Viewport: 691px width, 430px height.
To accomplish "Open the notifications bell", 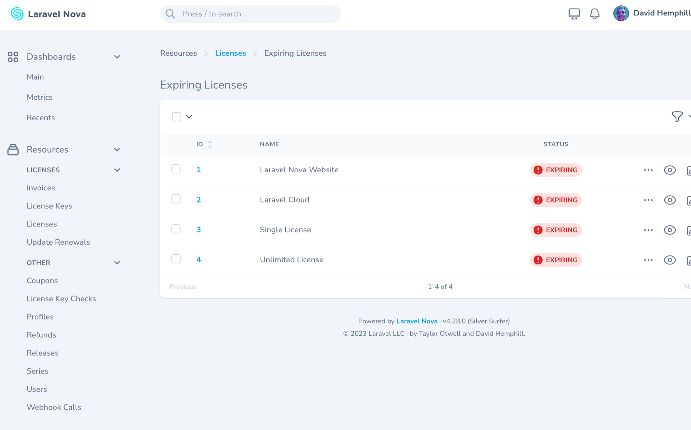I will 594,14.
